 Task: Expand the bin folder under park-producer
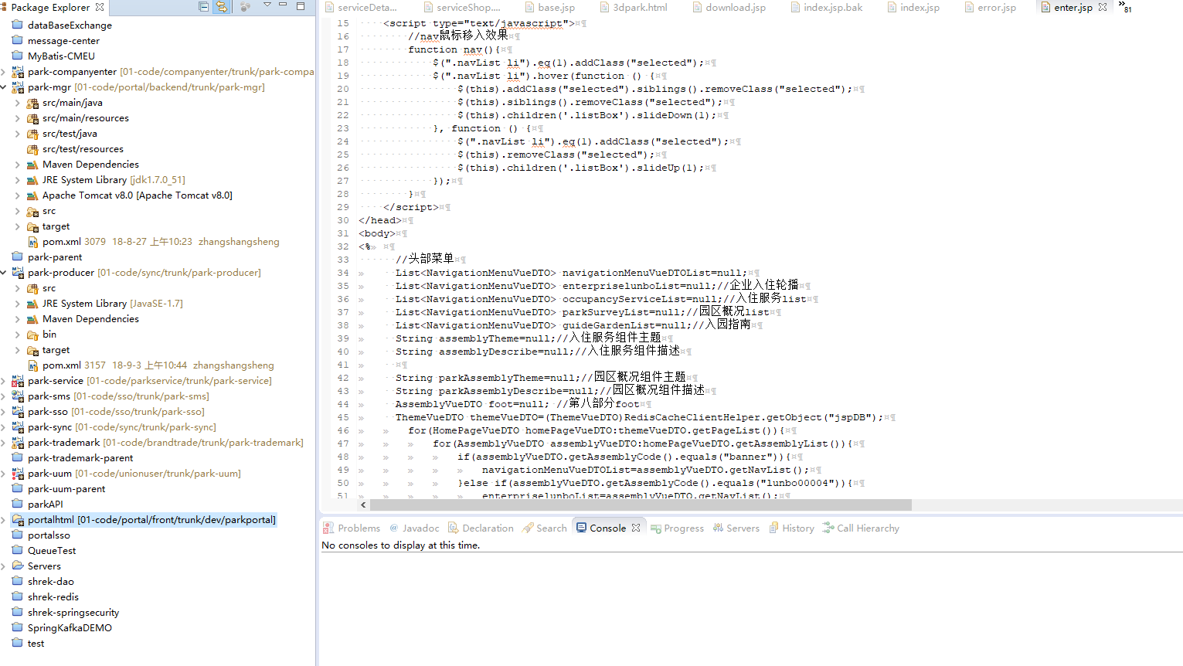(x=18, y=335)
